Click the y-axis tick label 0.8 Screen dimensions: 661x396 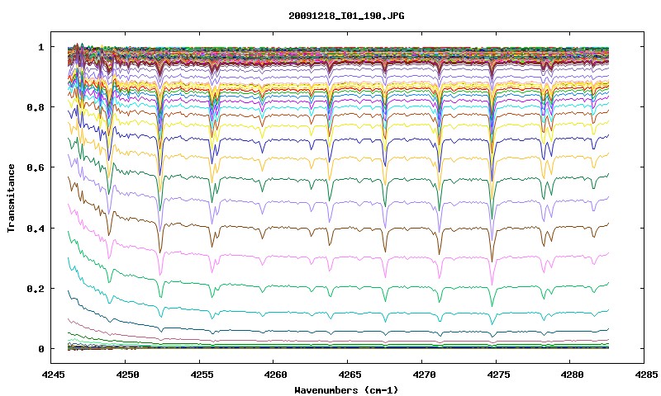point(36,107)
